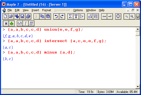Click the Cut scissors icon
The width and height of the screenshot is (141, 95).
[36, 16]
